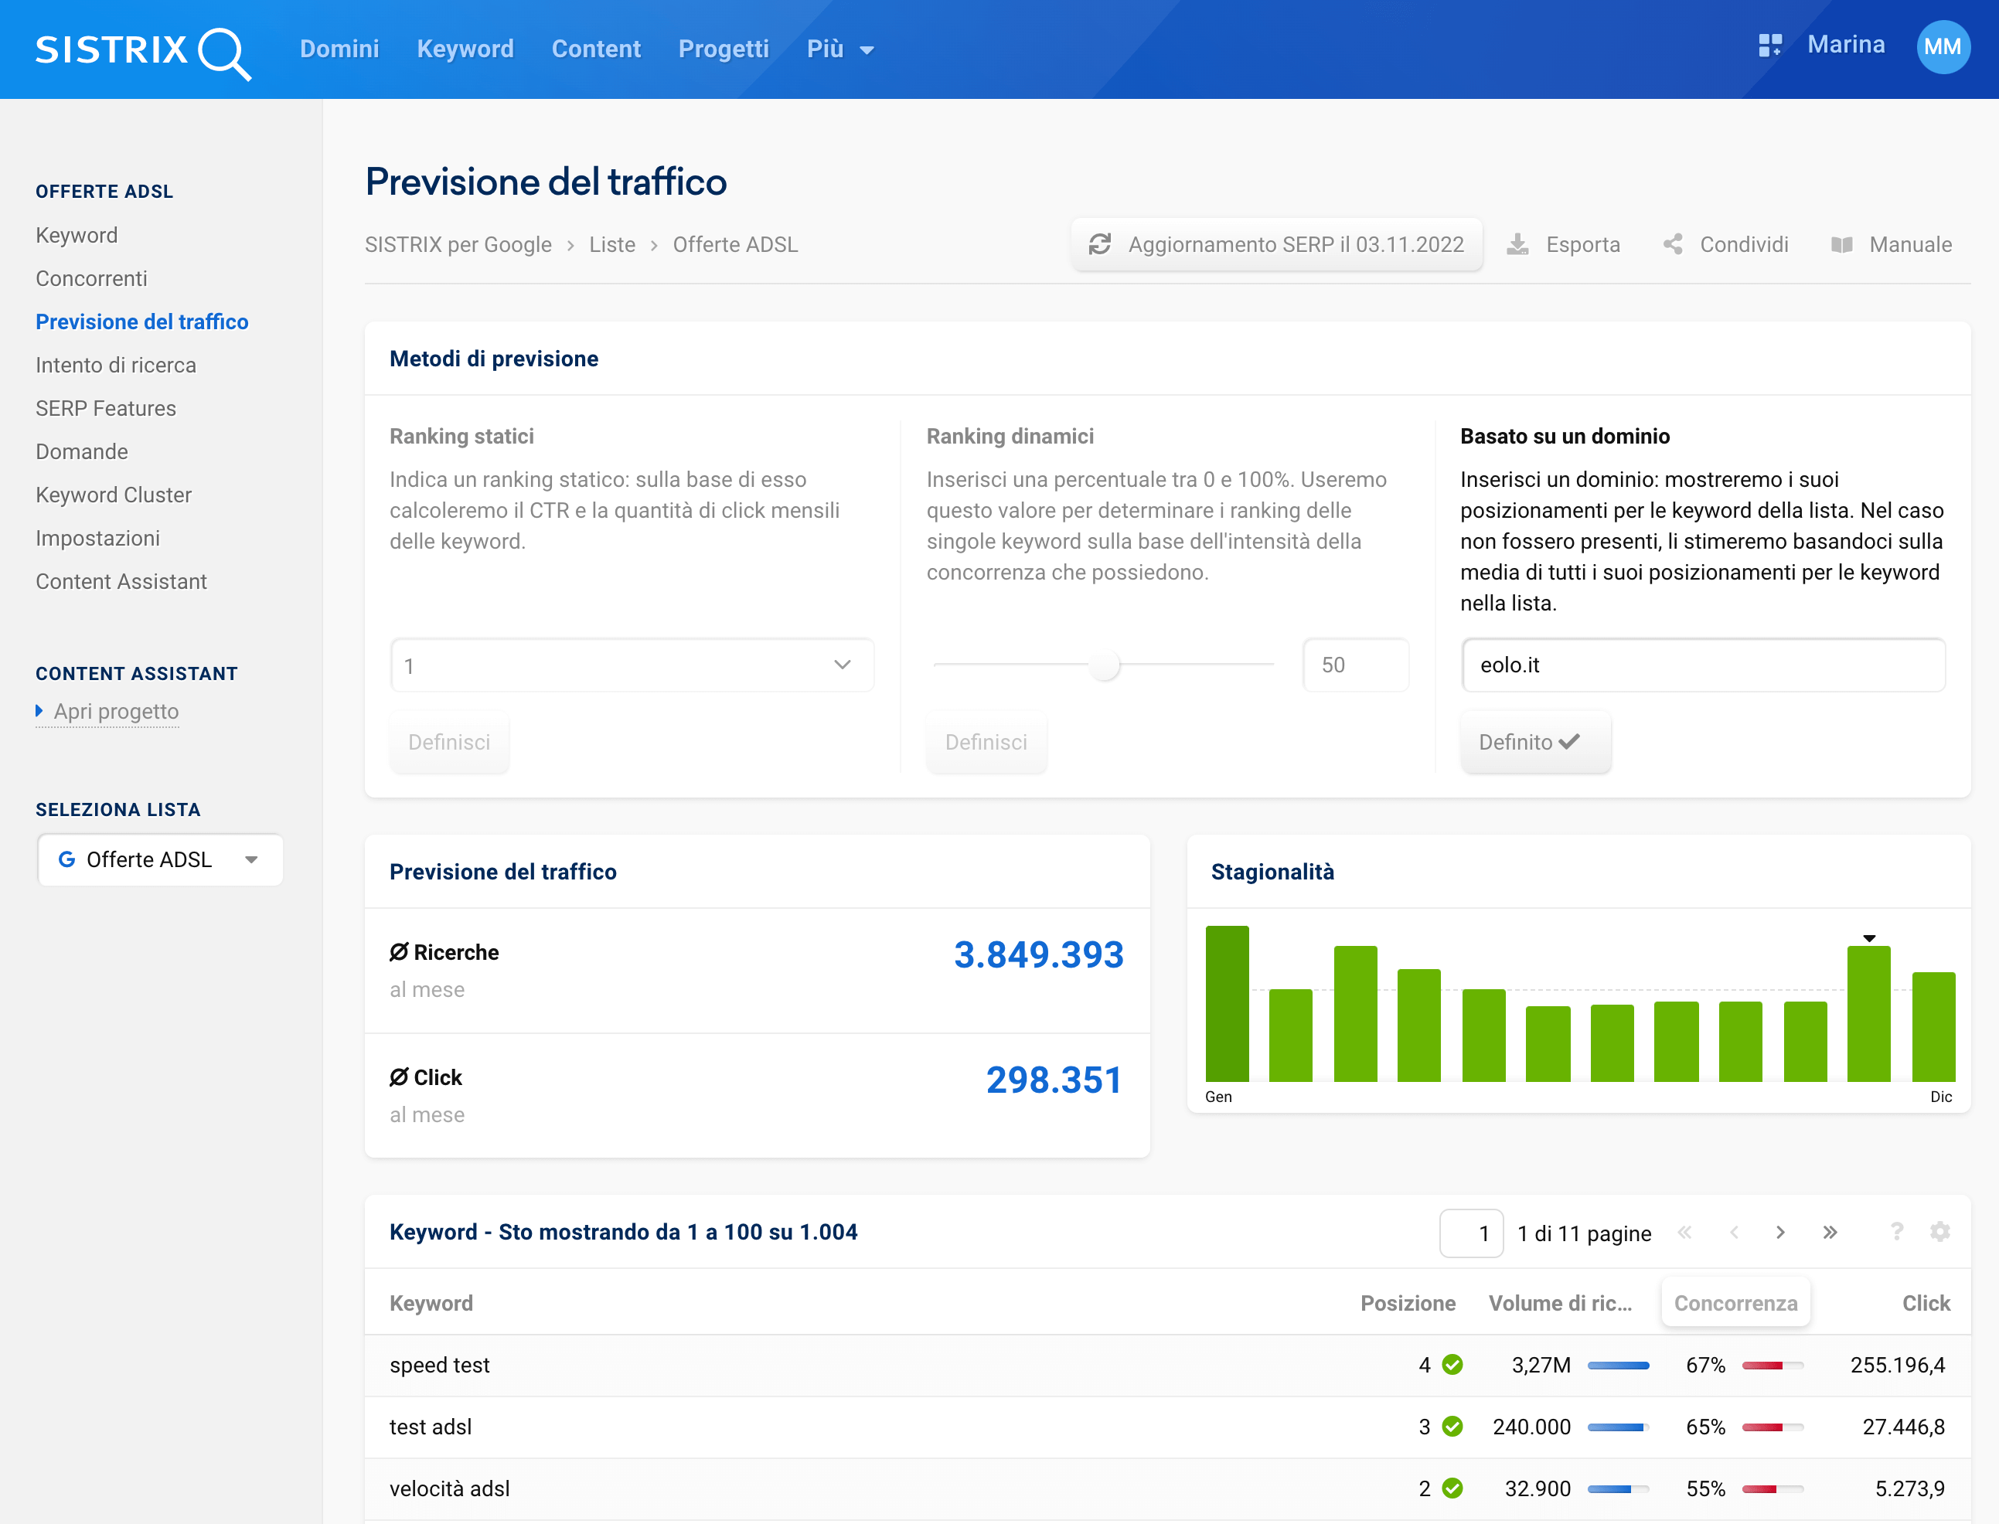
Task: Click the Offerte ADSL breadcrumb
Action: 736,244
